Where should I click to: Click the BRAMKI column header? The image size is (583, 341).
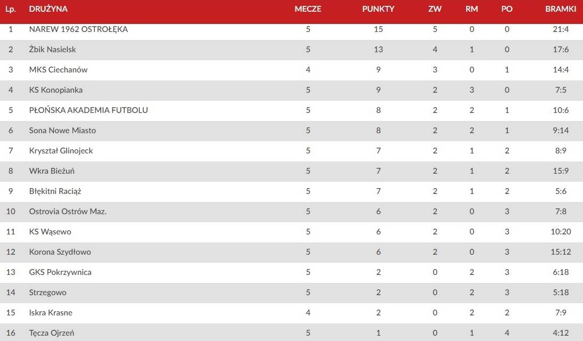point(561,9)
